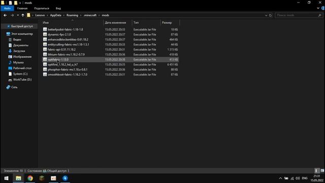Click .minecraft in the address path

click(90, 15)
